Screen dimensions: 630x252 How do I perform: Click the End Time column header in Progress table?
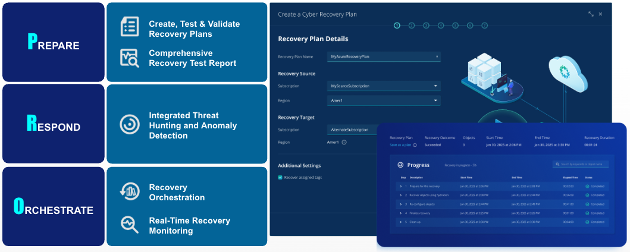click(517, 177)
